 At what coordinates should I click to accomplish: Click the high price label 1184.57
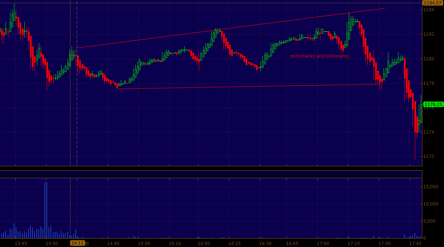click(x=433, y=3)
